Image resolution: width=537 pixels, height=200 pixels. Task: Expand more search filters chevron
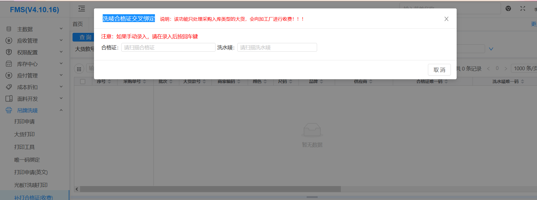[491, 49]
